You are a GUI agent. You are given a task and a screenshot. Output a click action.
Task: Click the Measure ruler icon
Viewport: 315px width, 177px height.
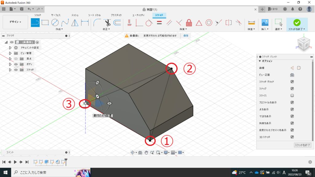click(x=251, y=23)
